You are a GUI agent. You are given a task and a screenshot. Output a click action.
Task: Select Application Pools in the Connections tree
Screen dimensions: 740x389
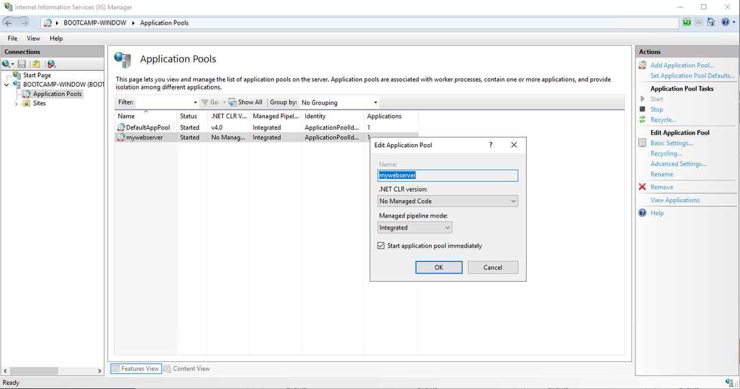[57, 93]
